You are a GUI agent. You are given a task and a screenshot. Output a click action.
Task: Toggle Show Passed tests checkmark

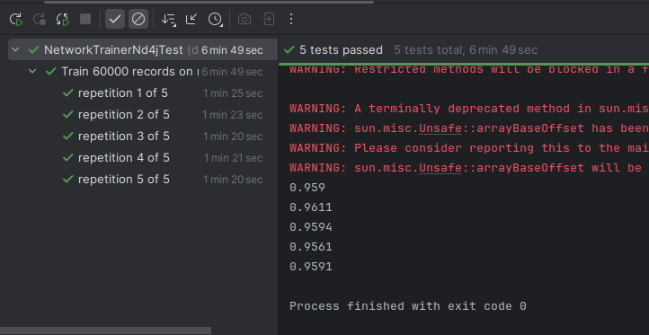point(115,19)
